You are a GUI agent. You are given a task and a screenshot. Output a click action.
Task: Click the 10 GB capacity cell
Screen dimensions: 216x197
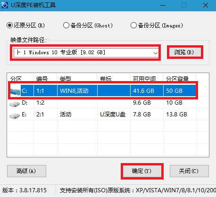click(x=174, y=103)
